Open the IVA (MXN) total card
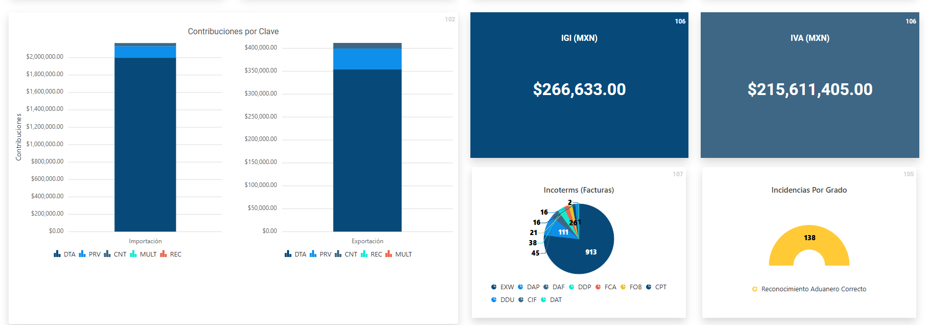929x325 pixels. coord(809,85)
